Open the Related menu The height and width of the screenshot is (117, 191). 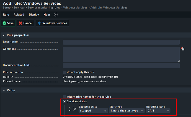tap(19, 15)
